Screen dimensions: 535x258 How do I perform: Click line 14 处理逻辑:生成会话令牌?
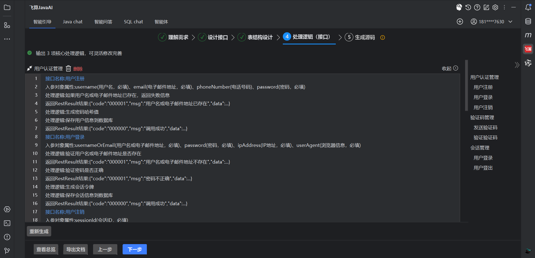click(70, 187)
